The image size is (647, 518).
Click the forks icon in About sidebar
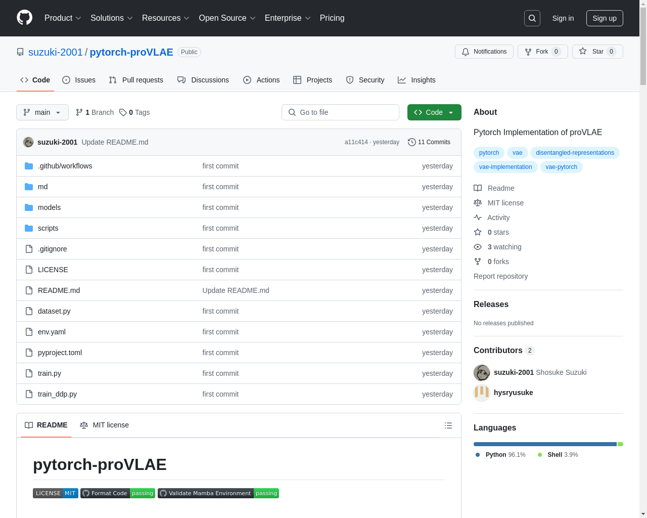(478, 262)
